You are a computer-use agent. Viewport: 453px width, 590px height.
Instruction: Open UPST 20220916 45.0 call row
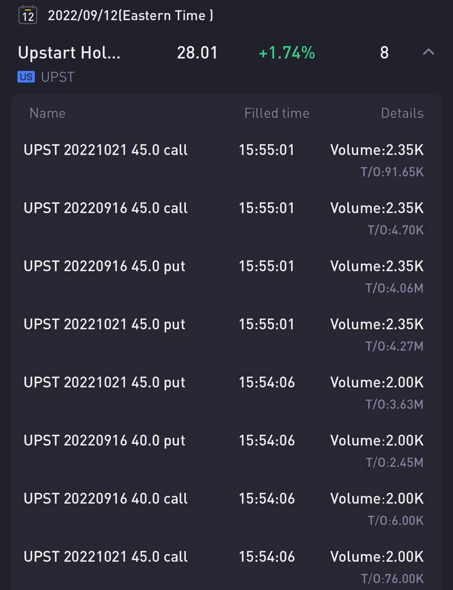coord(106,208)
